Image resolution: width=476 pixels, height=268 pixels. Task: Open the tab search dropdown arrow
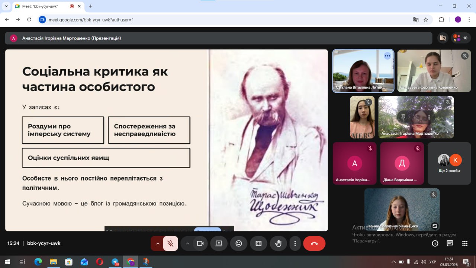(6, 6)
